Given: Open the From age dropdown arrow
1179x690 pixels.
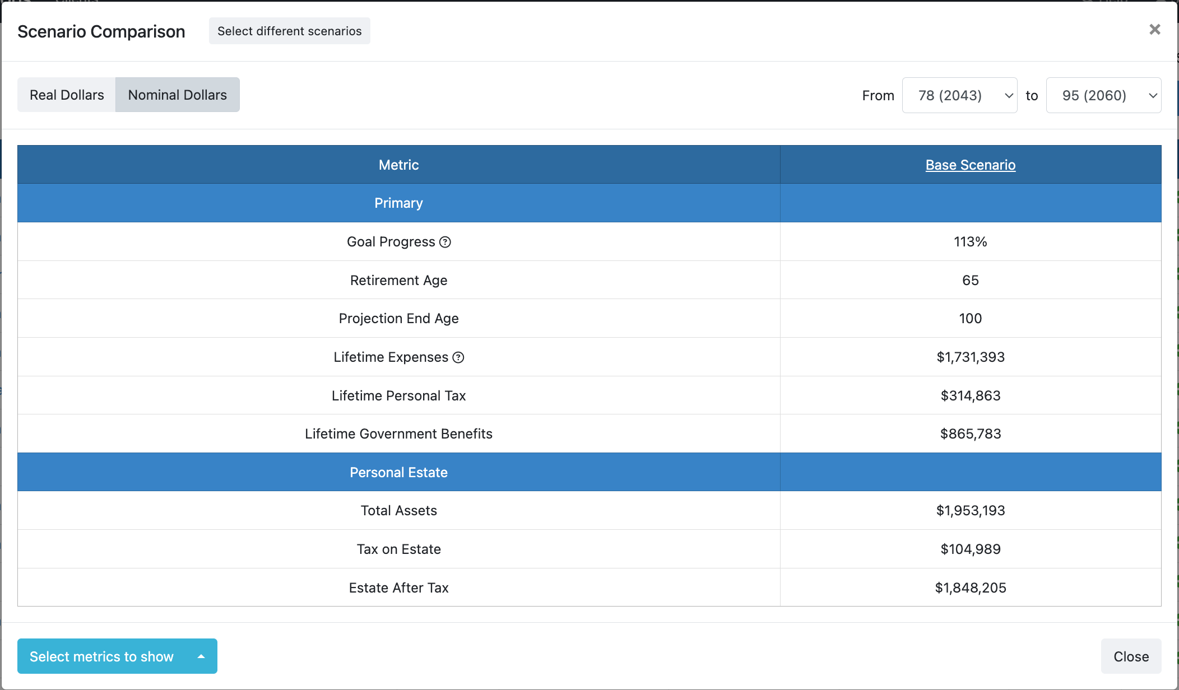Looking at the screenshot, I should [x=1008, y=95].
